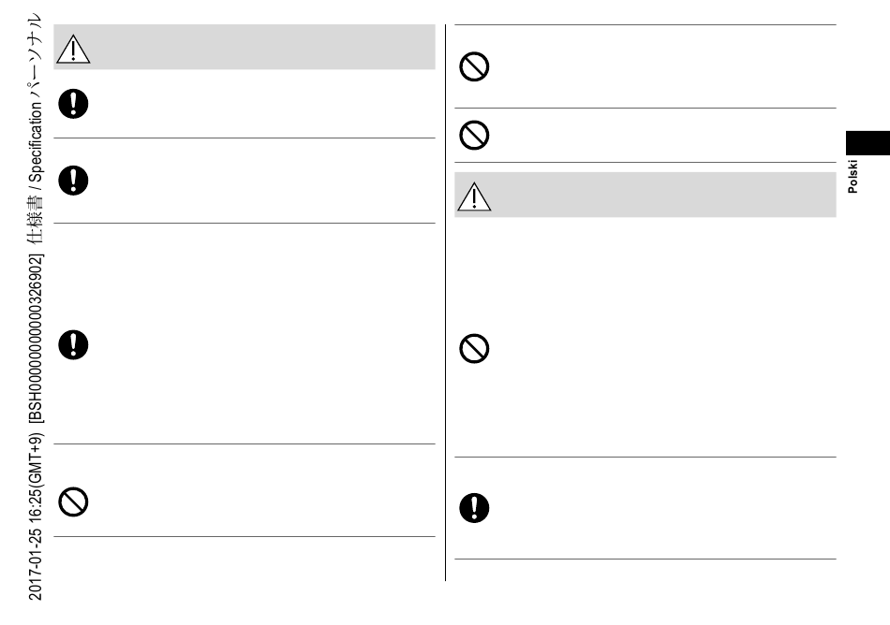Select the exclamation circle icon in right column
This screenshot has width=890, height=625.
[x=474, y=508]
